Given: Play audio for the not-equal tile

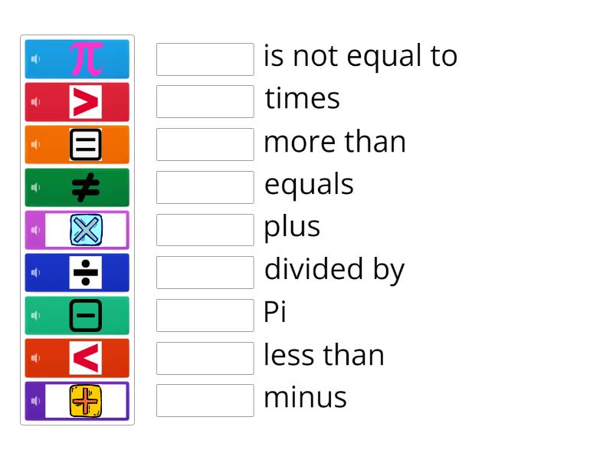Looking at the screenshot, I should point(34,187).
